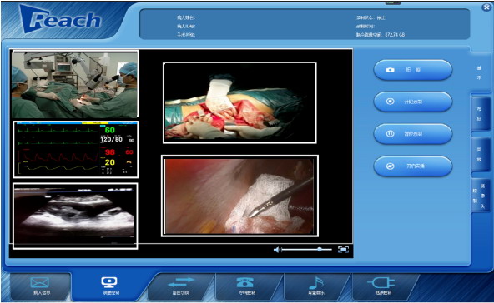Open the telephone call control tab
This screenshot has width=494, height=303.
[x=245, y=286]
